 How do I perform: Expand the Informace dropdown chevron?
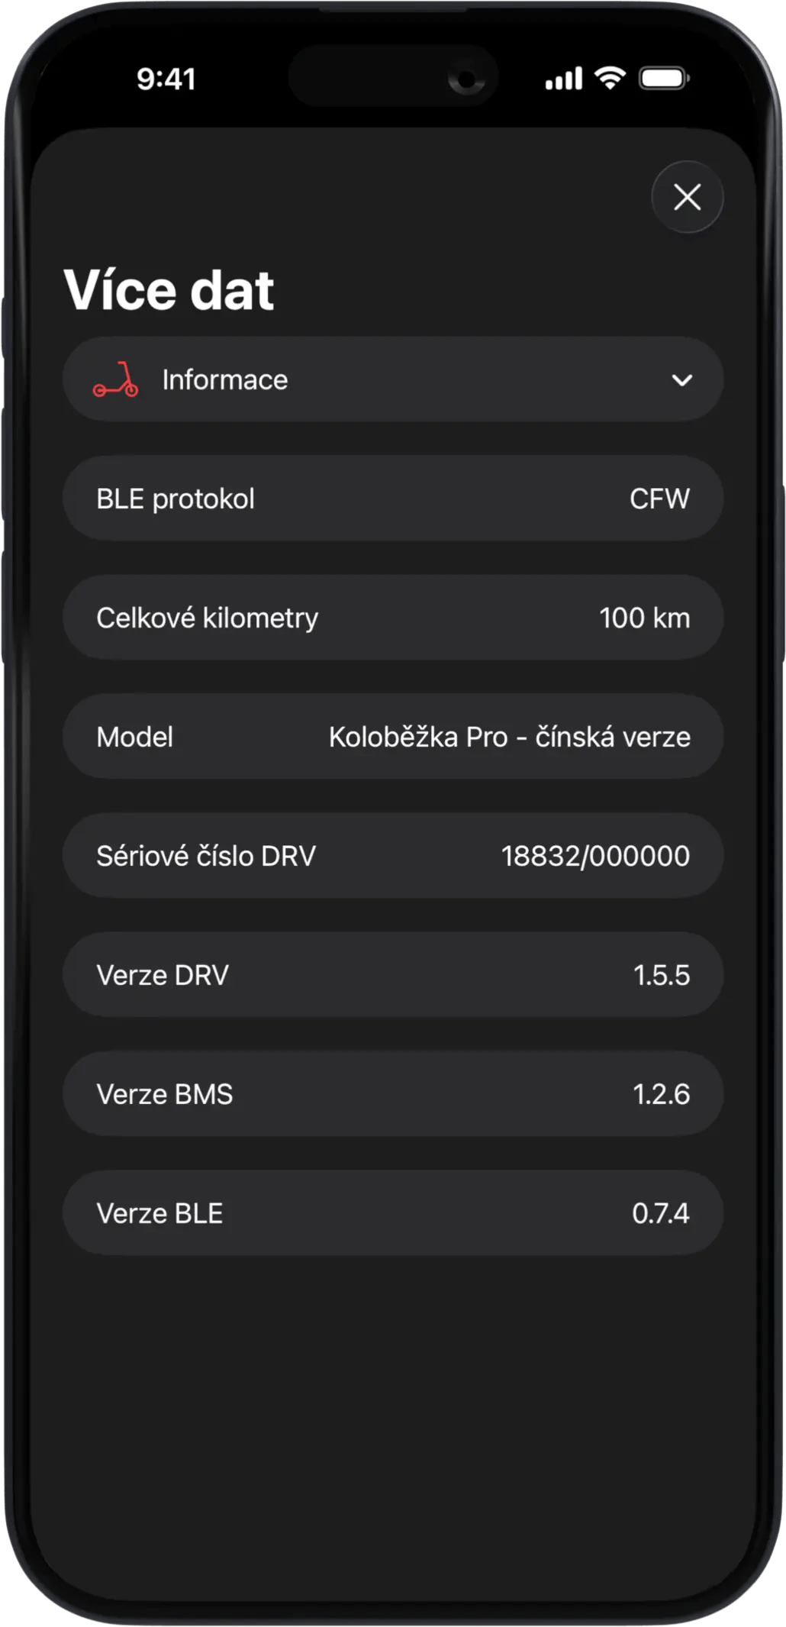point(681,379)
